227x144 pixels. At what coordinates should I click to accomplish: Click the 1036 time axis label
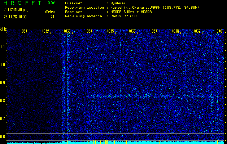[x=132, y=31]
